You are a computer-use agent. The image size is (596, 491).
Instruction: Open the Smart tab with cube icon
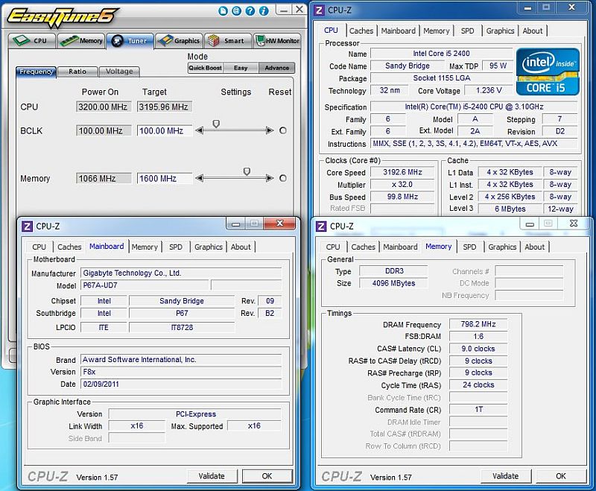pos(227,41)
